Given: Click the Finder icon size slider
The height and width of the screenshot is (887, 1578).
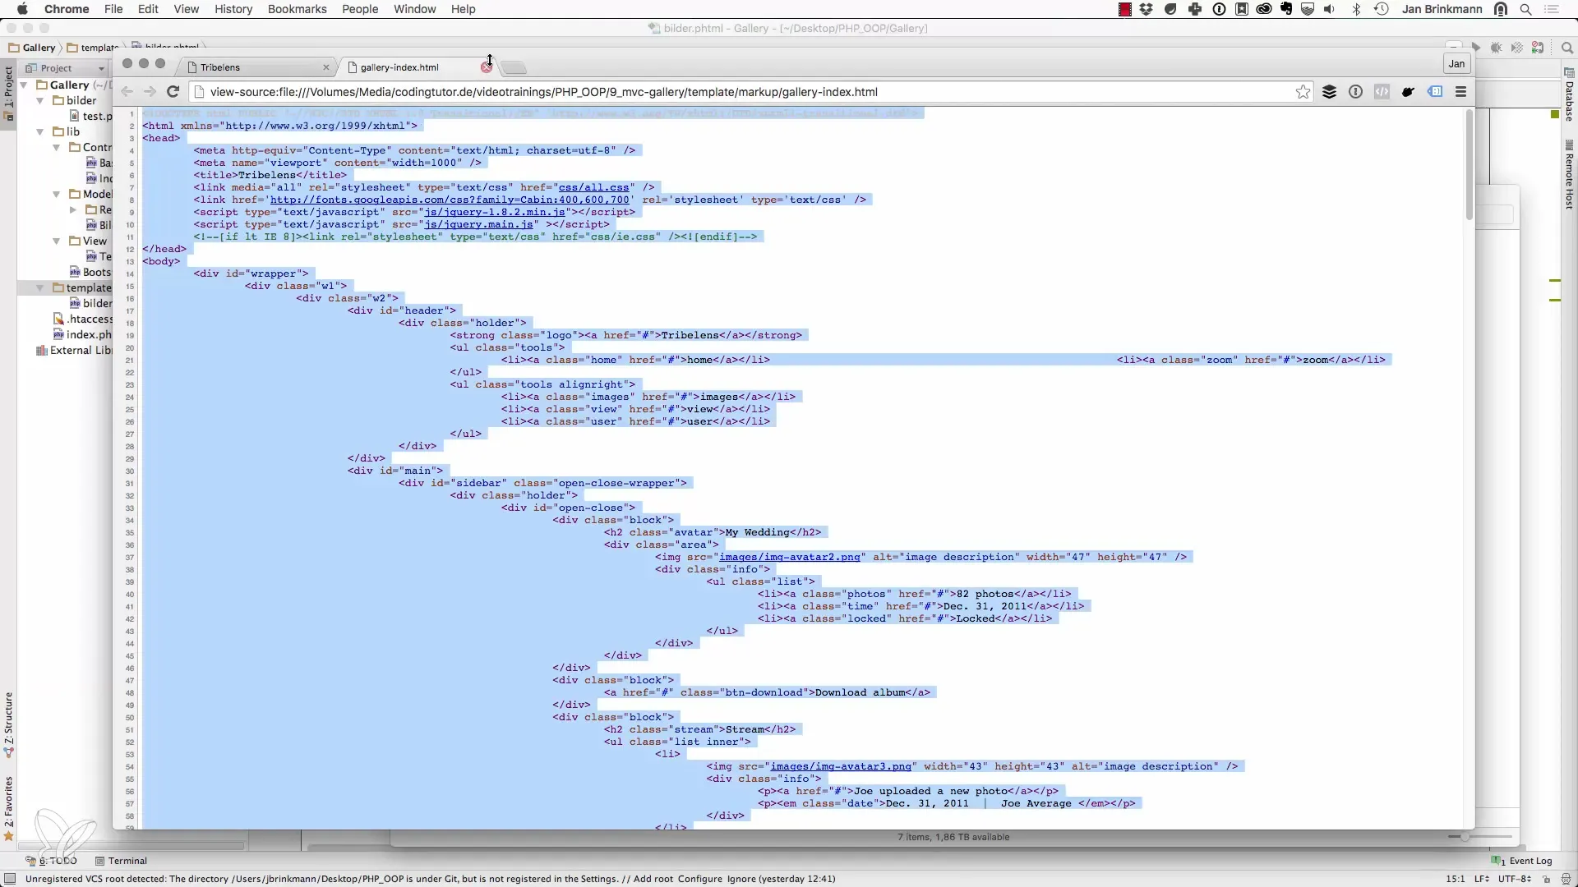Looking at the screenshot, I should coord(1479,837).
